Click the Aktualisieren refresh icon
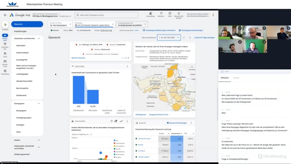 click(x=161, y=13)
